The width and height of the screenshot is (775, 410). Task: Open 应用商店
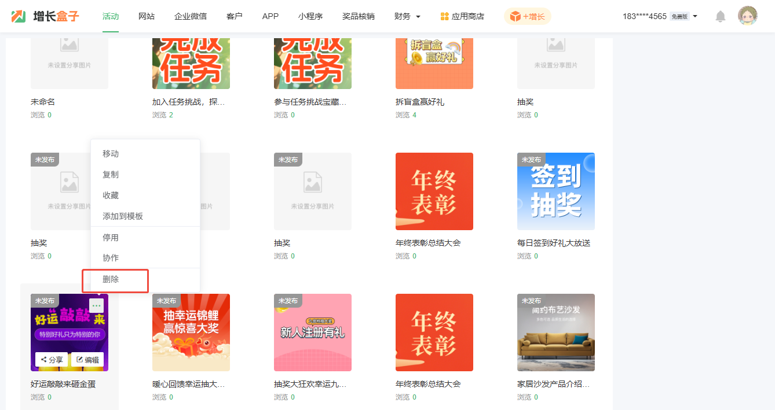click(462, 16)
